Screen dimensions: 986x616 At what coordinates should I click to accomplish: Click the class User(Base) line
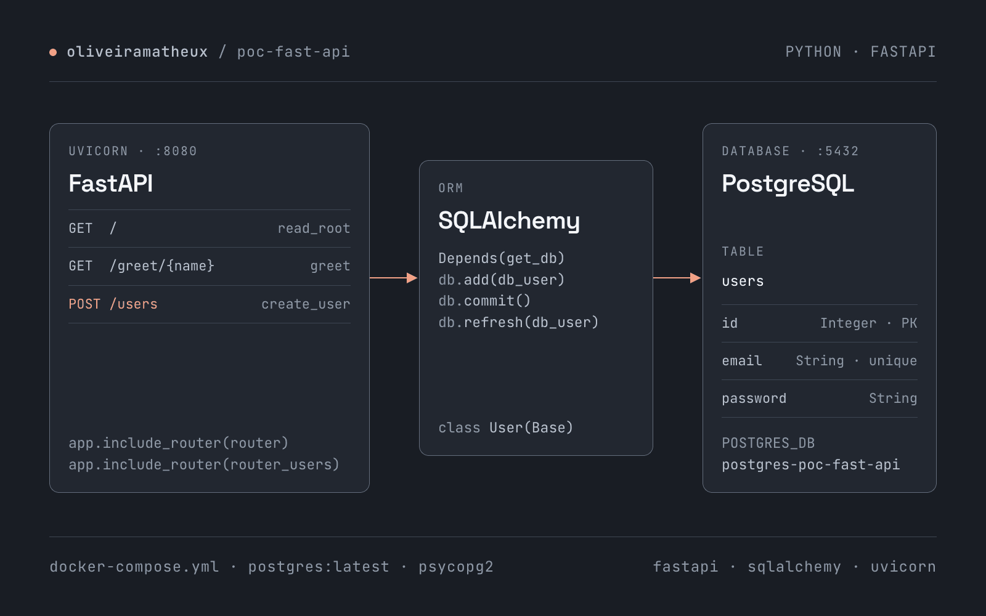point(506,428)
